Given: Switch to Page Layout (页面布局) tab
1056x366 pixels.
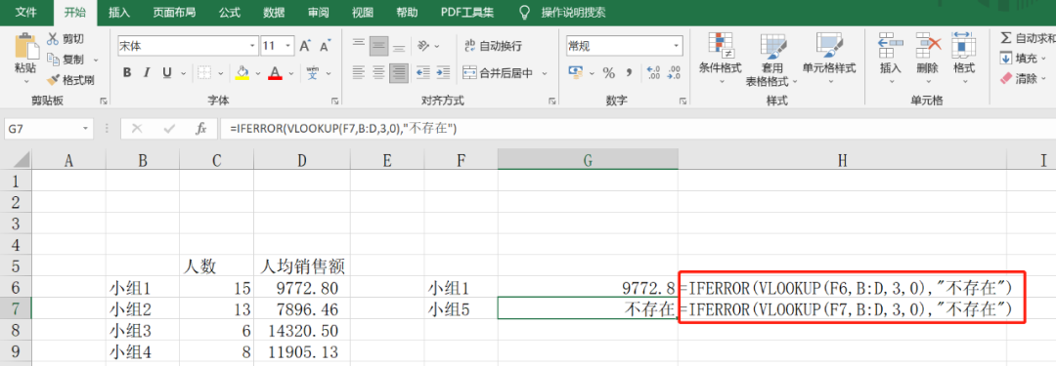Looking at the screenshot, I should click(x=174, y=12).
